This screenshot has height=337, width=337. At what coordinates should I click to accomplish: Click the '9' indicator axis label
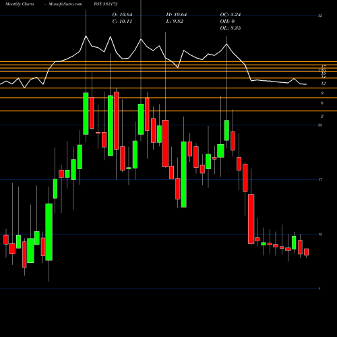[322, 93]
